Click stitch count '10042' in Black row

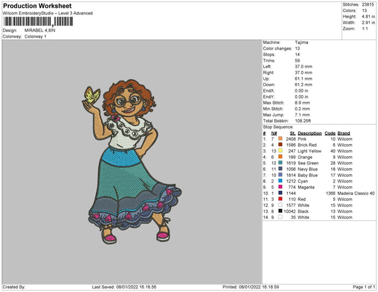[290, 211]
